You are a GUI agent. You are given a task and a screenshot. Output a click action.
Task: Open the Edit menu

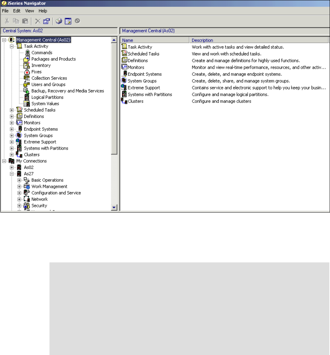pyautogui.click(x=16, y=11)
